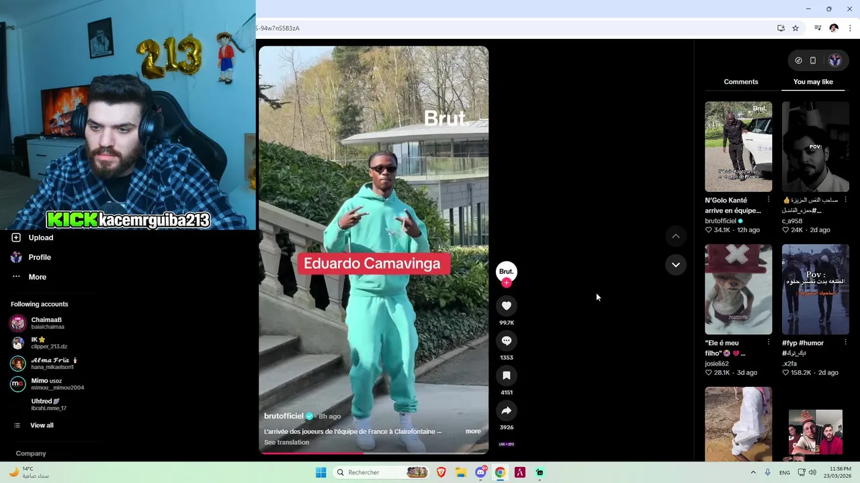This screenshot has height=483, width=860.
Task: Switch to Chrome in the taskbar
Action: 500,472
